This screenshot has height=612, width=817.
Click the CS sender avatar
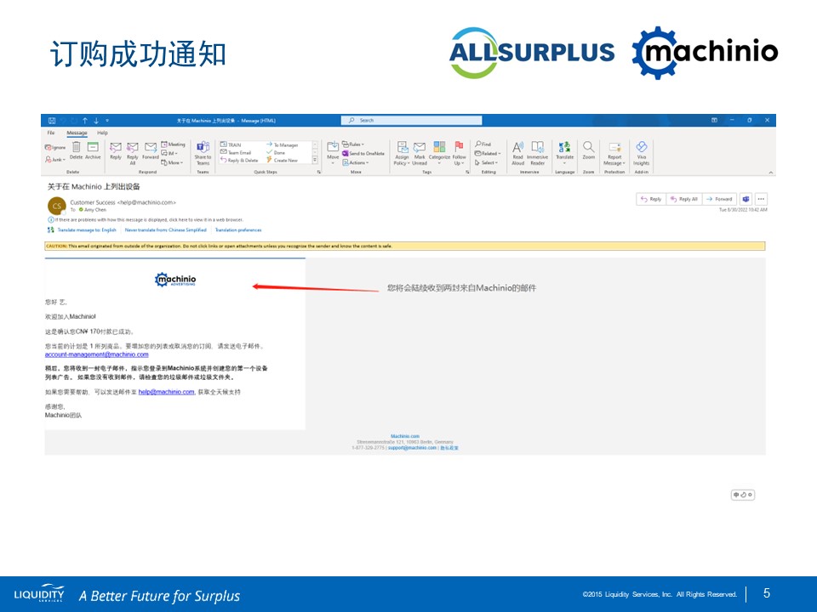tap(57, 206)
